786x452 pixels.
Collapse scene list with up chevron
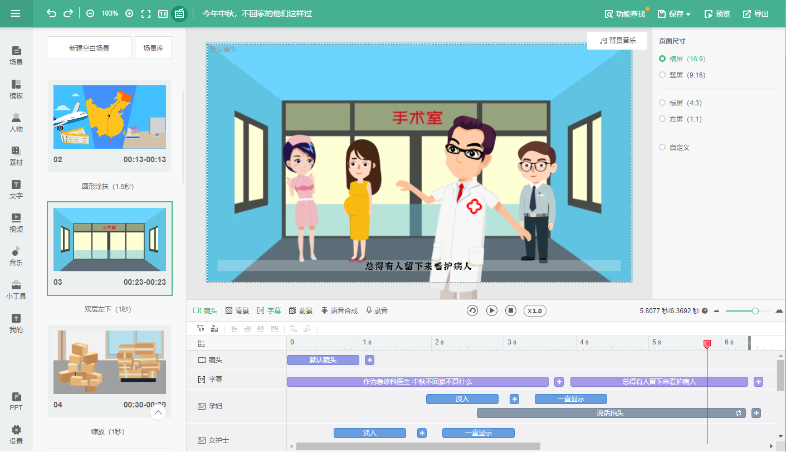coord(158,412)
